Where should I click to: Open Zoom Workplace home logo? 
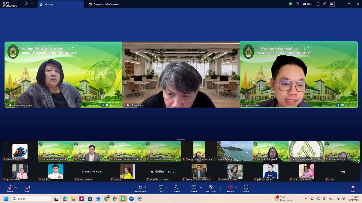pos(10,4)
